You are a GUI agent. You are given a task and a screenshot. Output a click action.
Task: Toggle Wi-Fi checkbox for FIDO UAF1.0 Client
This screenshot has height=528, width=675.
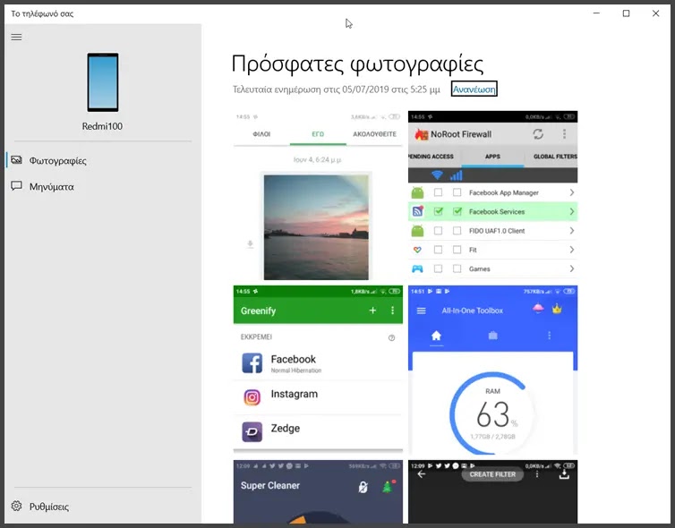click(438, 231)
